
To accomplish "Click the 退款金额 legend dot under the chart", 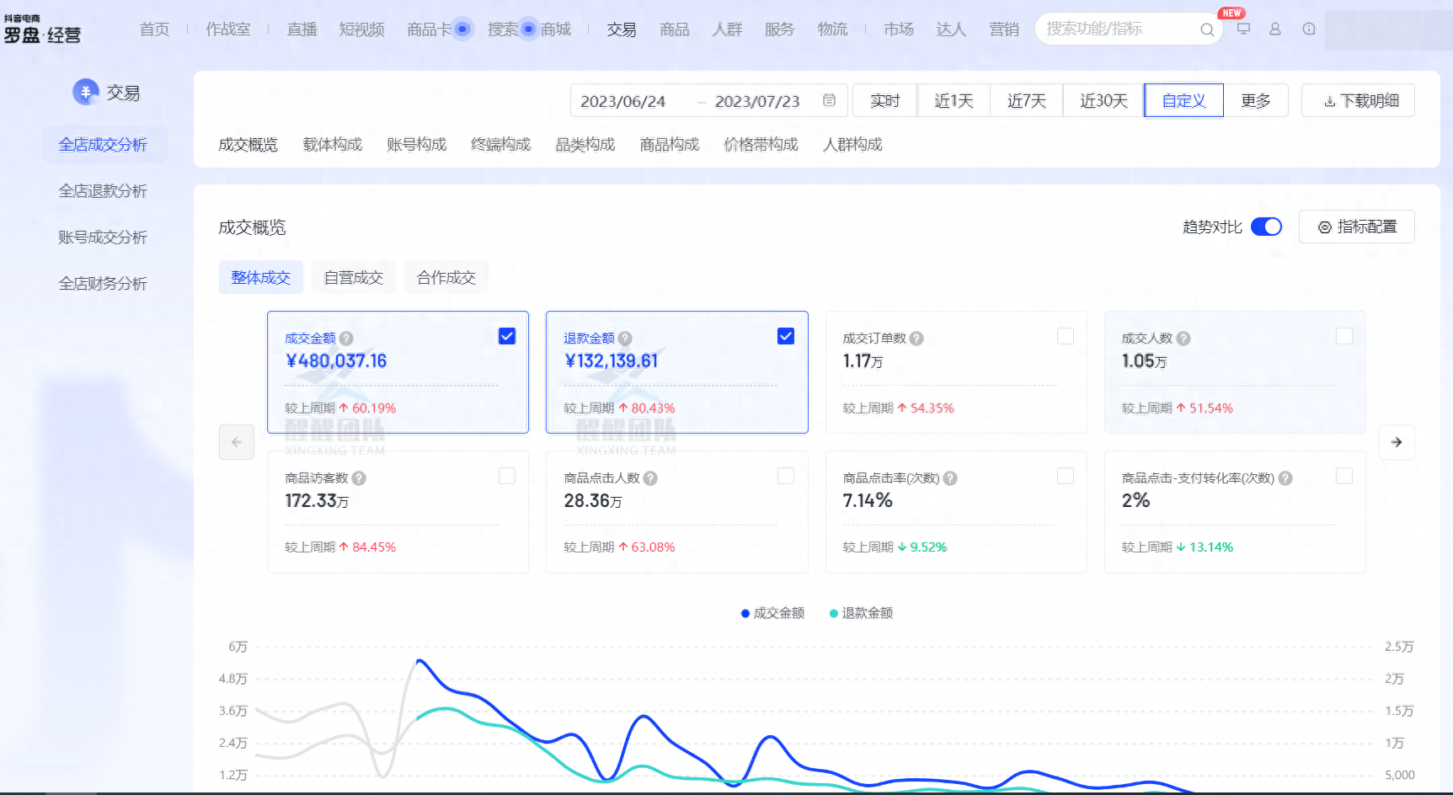I will tap(834, 613).
